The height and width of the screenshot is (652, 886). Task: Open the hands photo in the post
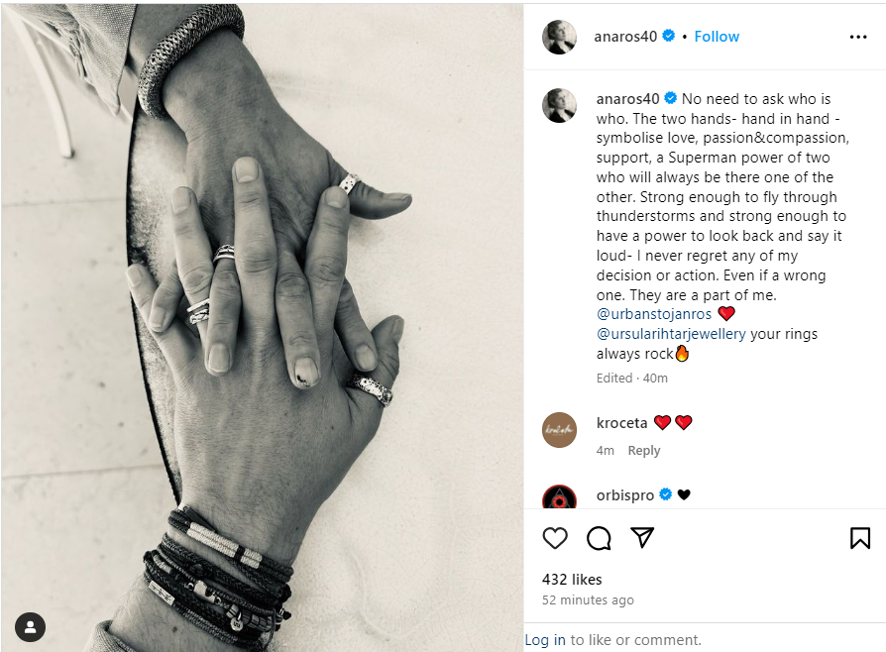(263, 328)
